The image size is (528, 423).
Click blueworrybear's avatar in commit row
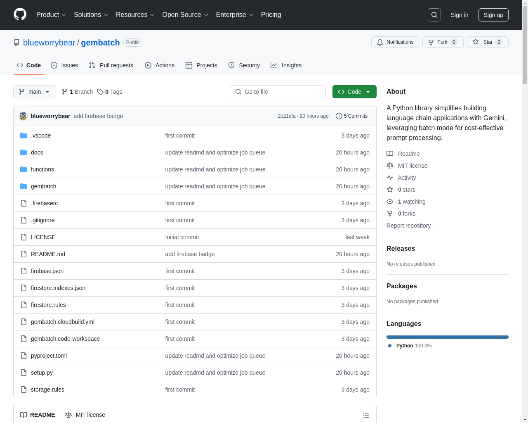(23, 116)
